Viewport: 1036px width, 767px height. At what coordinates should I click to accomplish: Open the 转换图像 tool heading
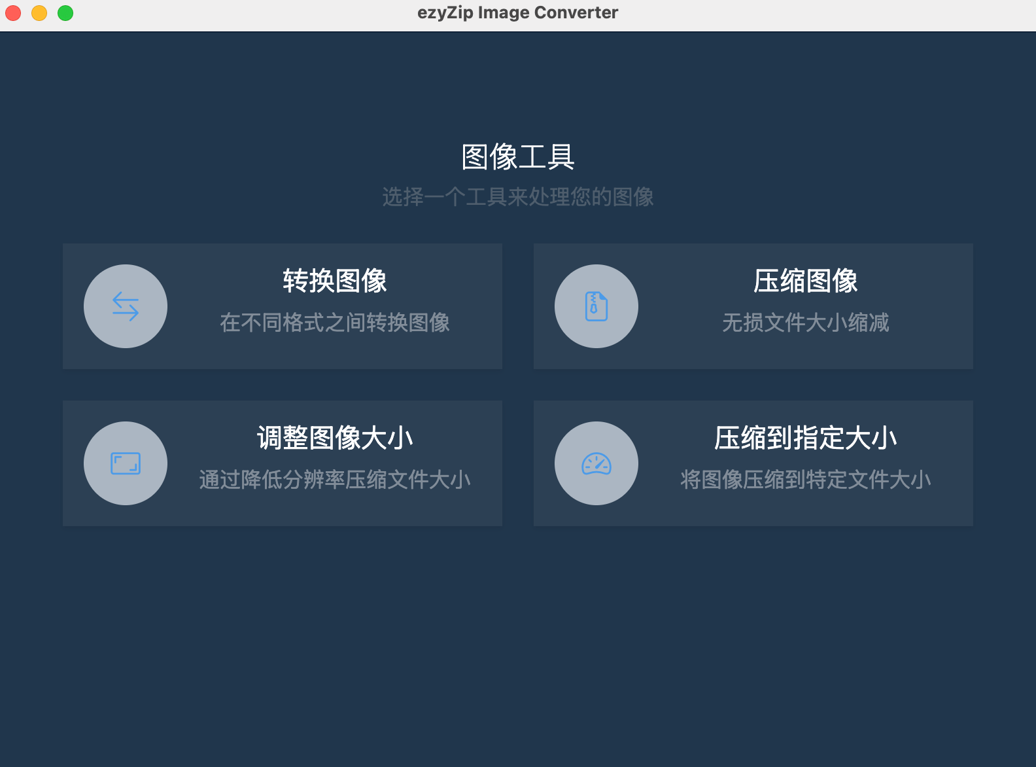(x=335, y=281)
